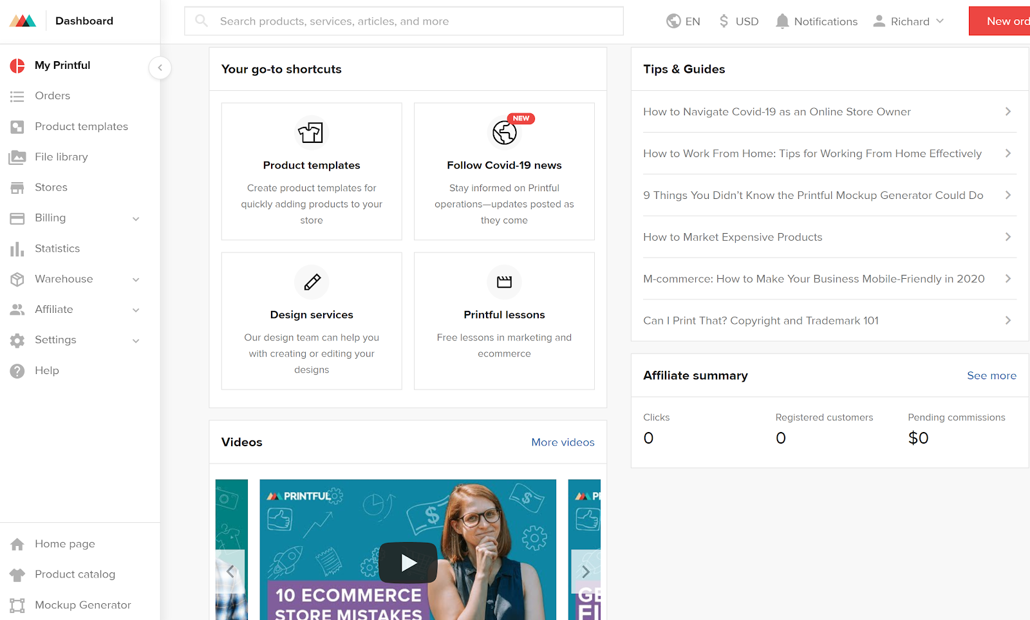Screen dimensions: 1030x620
Task: Click the search magnifier icon
Action: (x=201, y=21)
